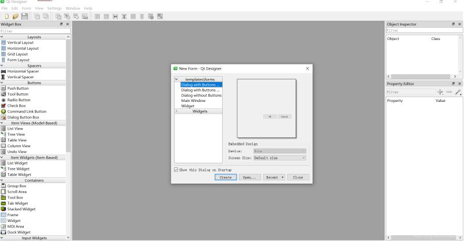
Task: Click the add property plus icon
Action: click(440, 92)
